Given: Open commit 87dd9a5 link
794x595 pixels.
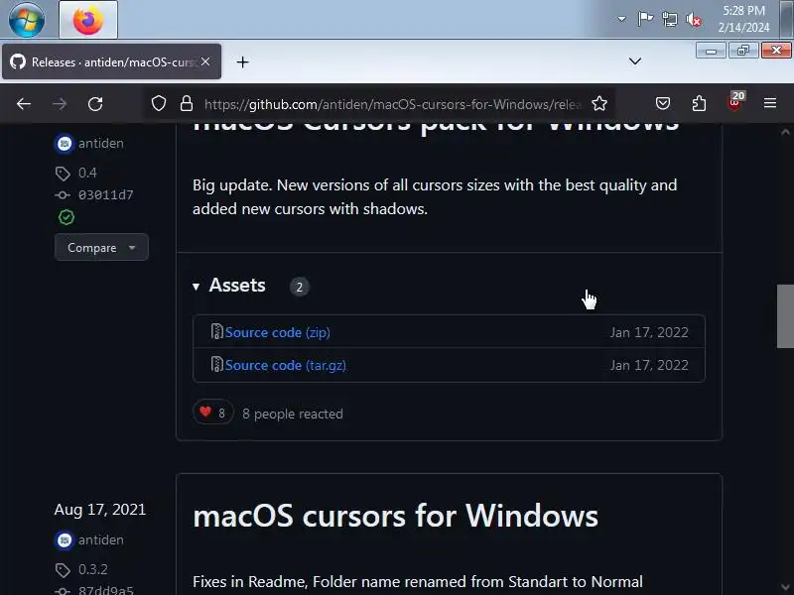Looking at the screenshot, I should pos(106,590).
